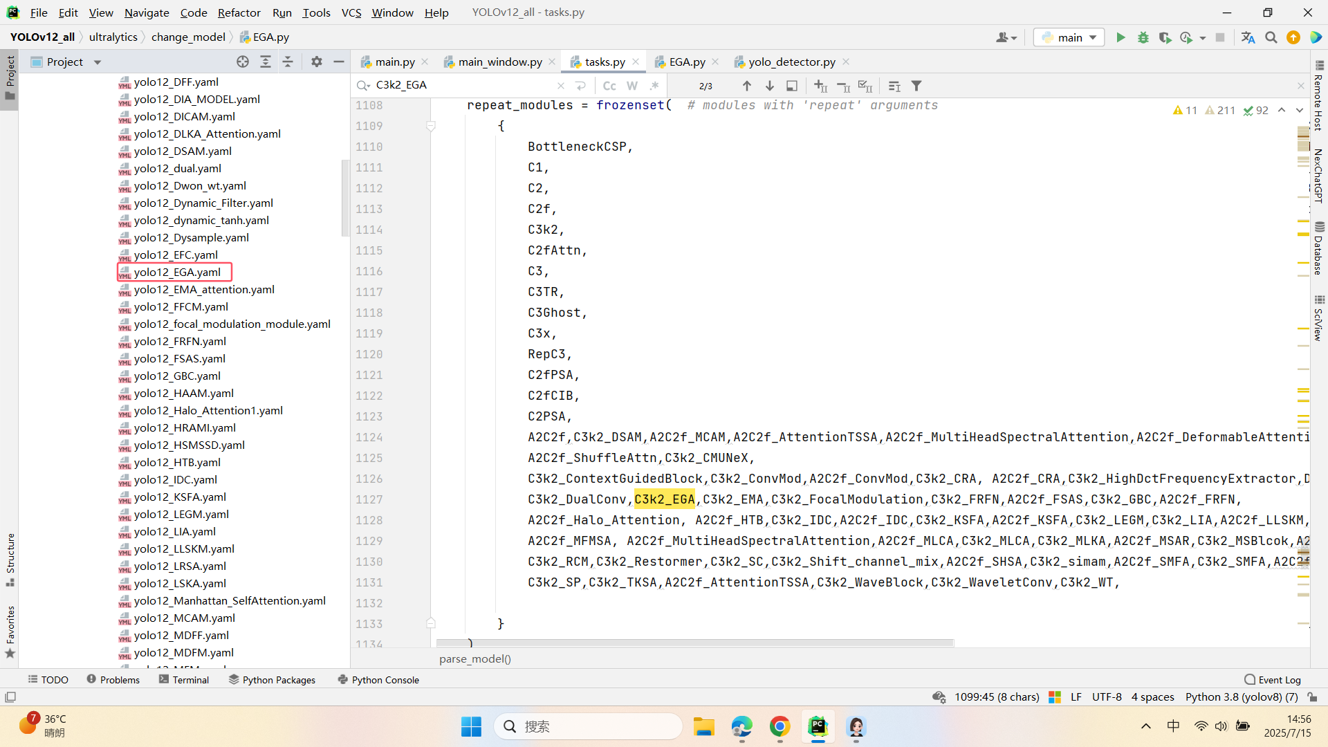The image size is (1328, 747).
Task: Run the main configuration
Action: [x=1120, y=37]
